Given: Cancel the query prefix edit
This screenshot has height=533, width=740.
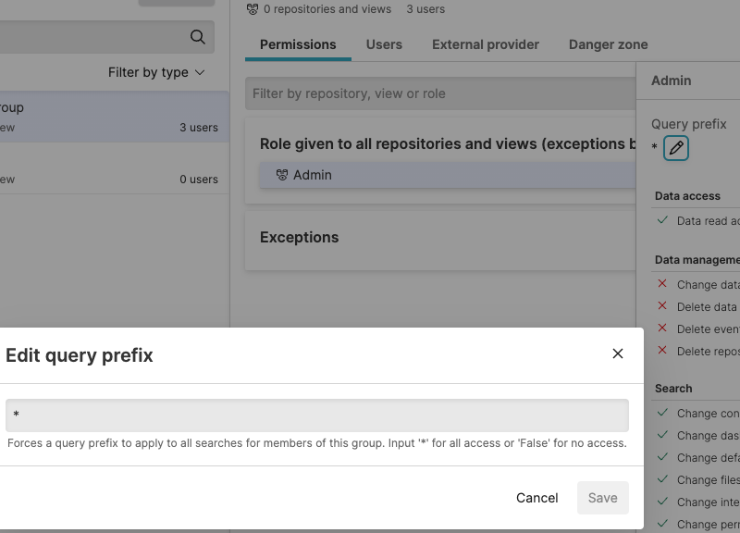Looking at the screenshot, I should pyautogui.click(x=536, y=498).
